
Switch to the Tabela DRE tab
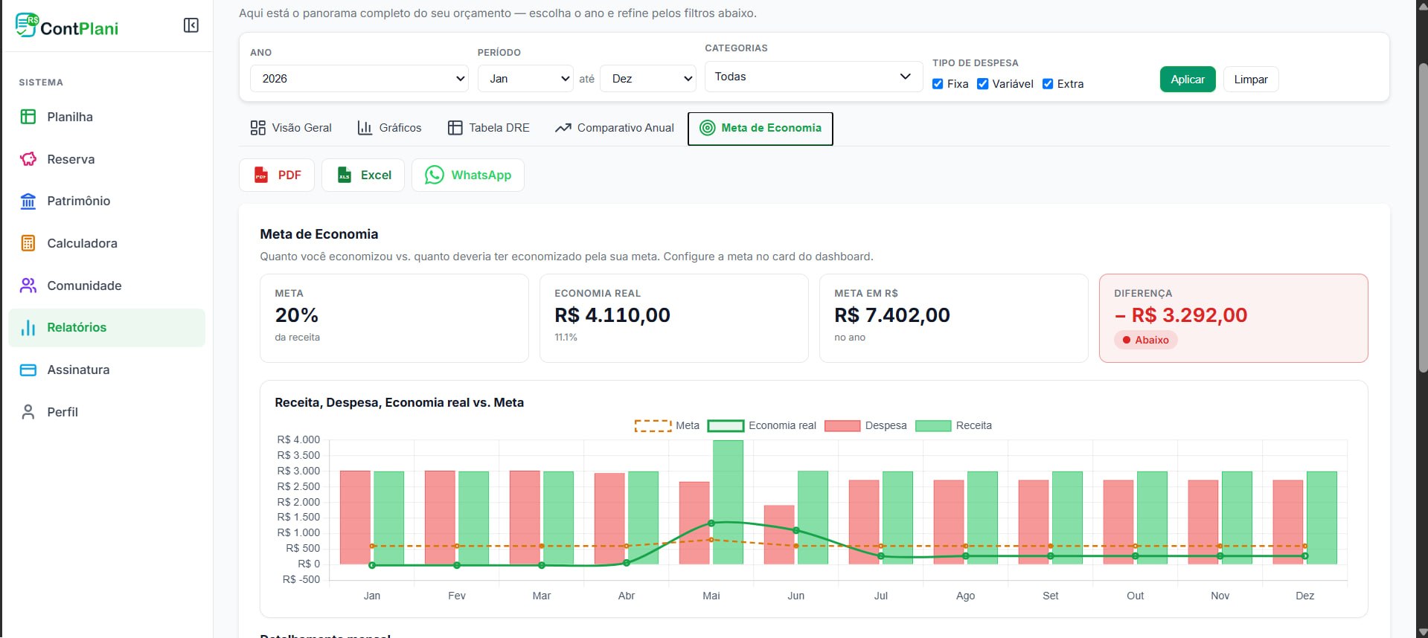click(489, 128)
